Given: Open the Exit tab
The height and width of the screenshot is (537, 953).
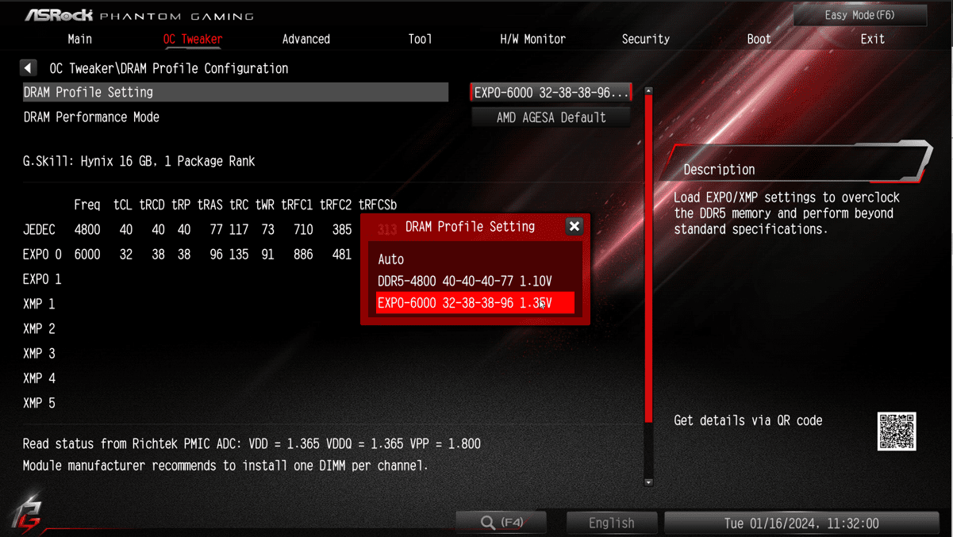Looking at the screenshot, I should pyautogui.click(x=872, y=39).
